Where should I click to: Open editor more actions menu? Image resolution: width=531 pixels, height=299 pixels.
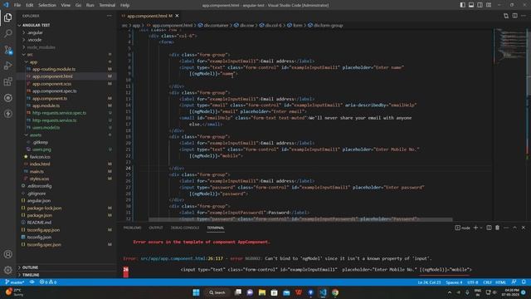pos(524,16)
